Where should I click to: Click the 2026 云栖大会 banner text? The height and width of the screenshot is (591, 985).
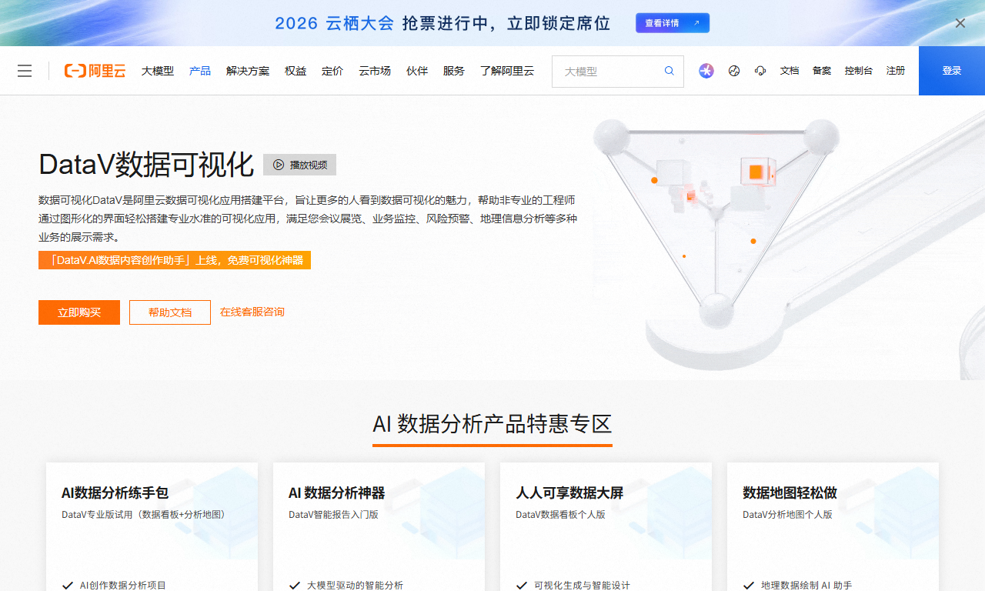click(x=335, y=23)
